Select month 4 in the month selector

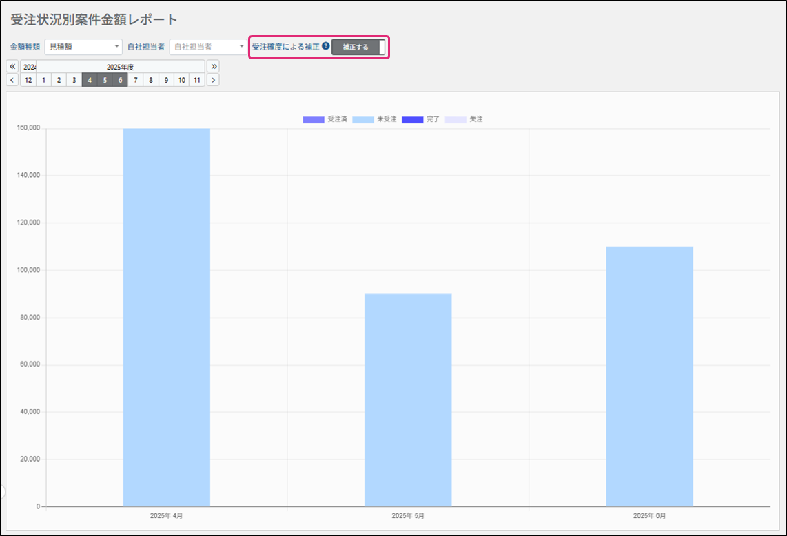point(90,80)
